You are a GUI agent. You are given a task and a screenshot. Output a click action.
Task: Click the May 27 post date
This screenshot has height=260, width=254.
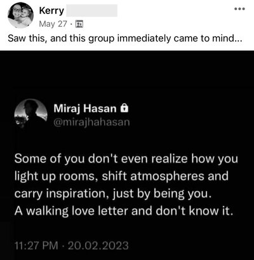click(53, 24)
